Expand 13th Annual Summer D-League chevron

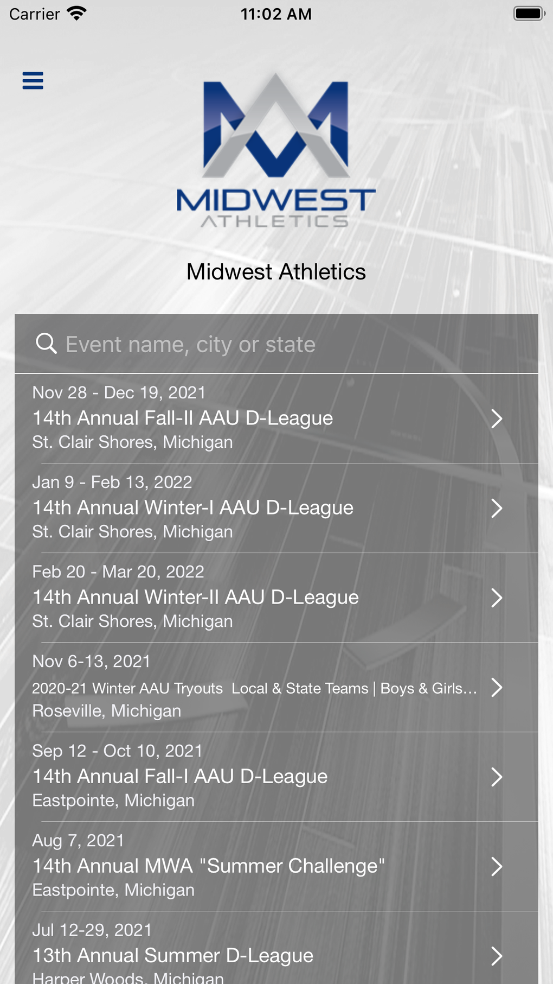point(496,956)
